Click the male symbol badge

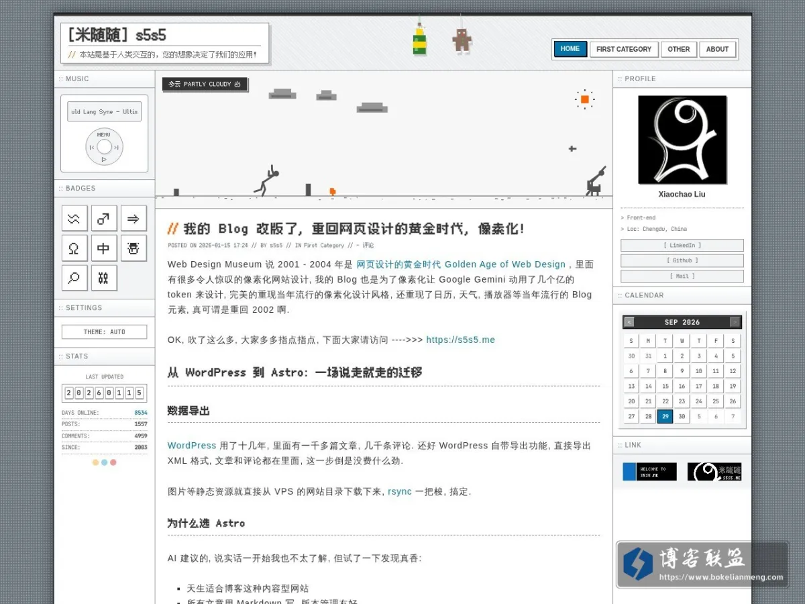(x=104, y=218)
